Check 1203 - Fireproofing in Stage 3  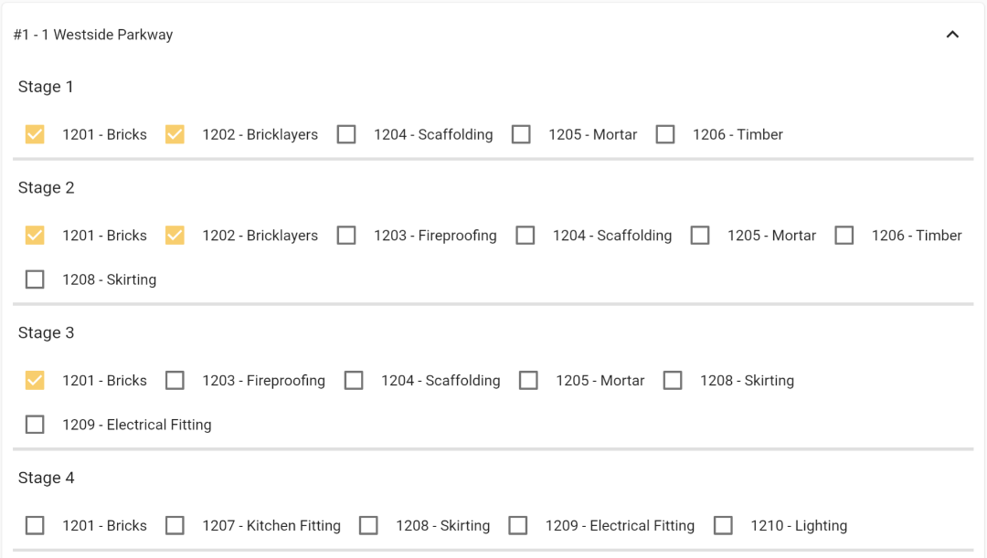pos(175,381)
